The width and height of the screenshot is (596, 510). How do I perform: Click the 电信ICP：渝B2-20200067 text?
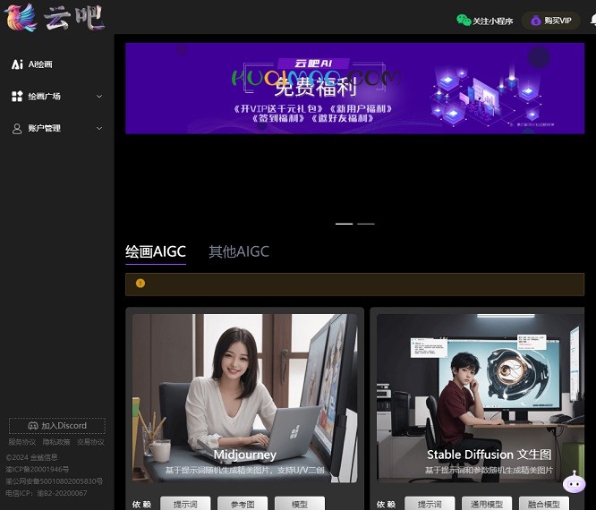47,493
